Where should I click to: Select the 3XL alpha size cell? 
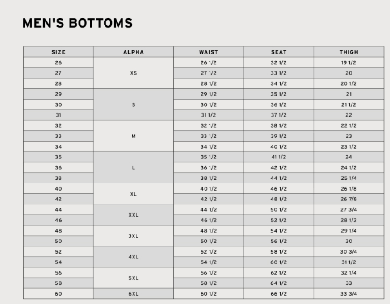click(133, 236)
